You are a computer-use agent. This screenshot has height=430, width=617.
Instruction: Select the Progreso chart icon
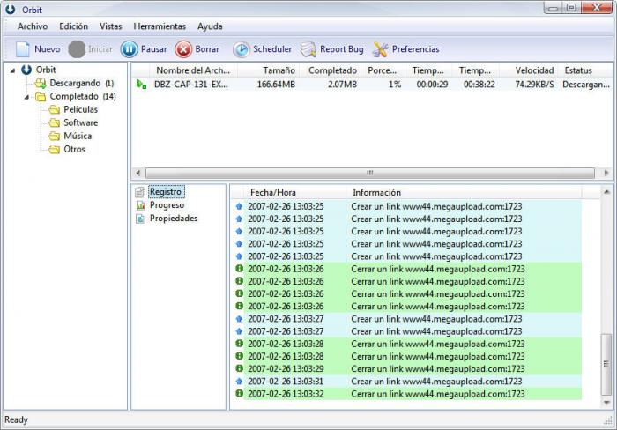[139, 205]
